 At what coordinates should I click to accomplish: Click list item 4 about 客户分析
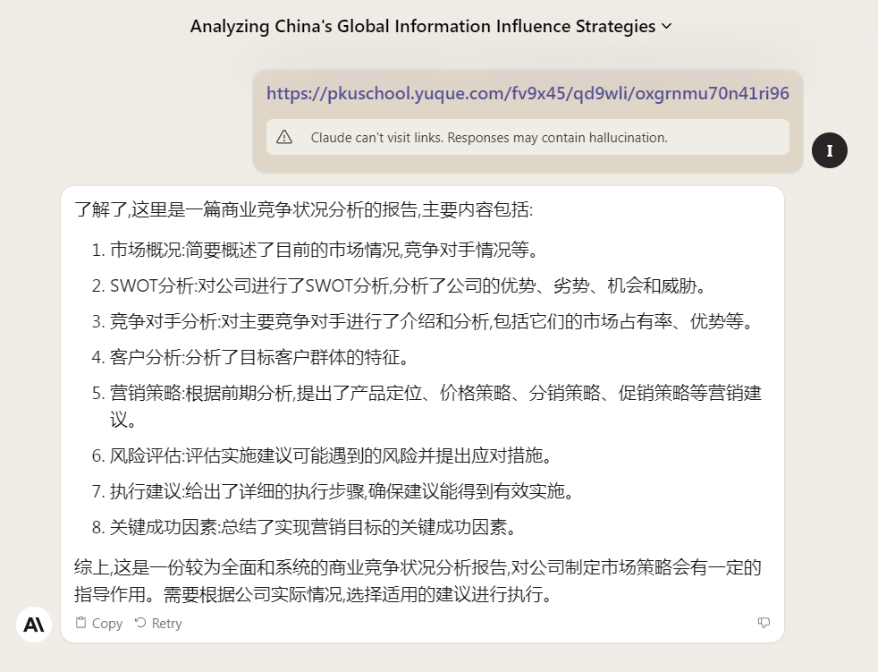[259, 358]
